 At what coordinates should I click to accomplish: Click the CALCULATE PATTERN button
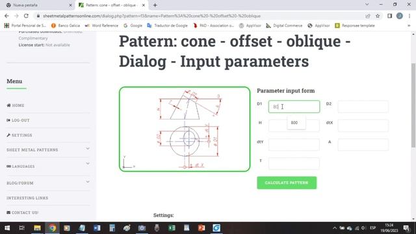(287, 183)
